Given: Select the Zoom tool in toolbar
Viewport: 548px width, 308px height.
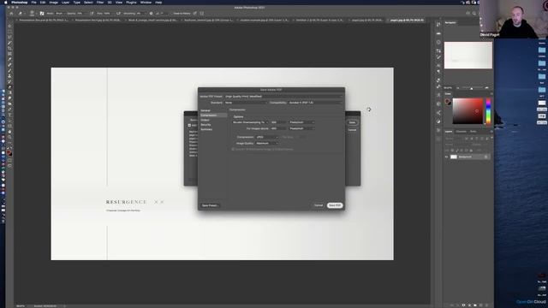Looking at the screenshot, I should pos(9,137).
